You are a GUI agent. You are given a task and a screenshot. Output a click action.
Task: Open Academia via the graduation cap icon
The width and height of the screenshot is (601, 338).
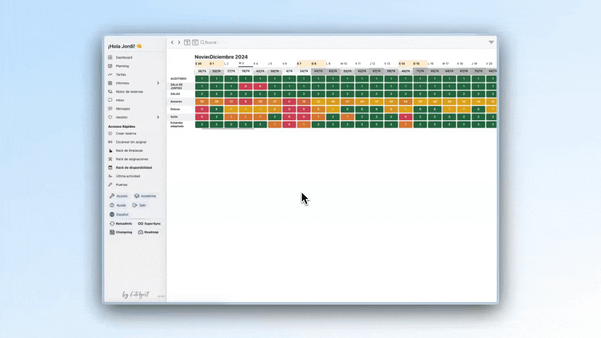tap(137, 196)
